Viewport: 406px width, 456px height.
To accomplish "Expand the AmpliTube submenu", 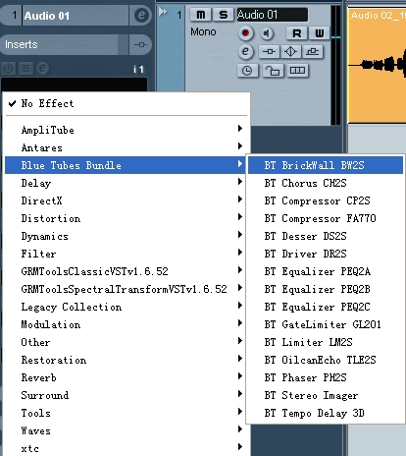I will pos(127,130).
